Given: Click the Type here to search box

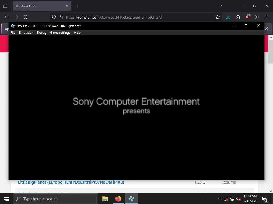Looking at the screenshot, I should 55,199.
